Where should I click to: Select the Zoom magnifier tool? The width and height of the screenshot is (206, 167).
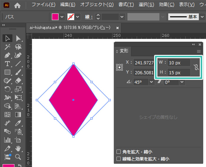(x=18, y=157)
